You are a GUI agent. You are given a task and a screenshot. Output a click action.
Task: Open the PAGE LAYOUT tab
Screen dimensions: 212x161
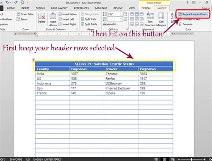click(59, 8)
